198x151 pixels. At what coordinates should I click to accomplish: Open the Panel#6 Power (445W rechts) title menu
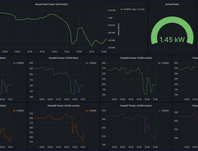click(x=63, y=106)
